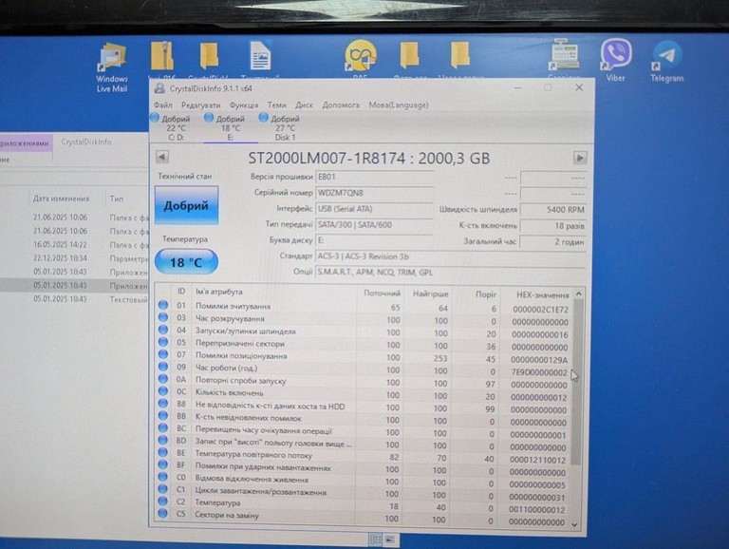Select the Перепризначені сектори row

point(364,345)
